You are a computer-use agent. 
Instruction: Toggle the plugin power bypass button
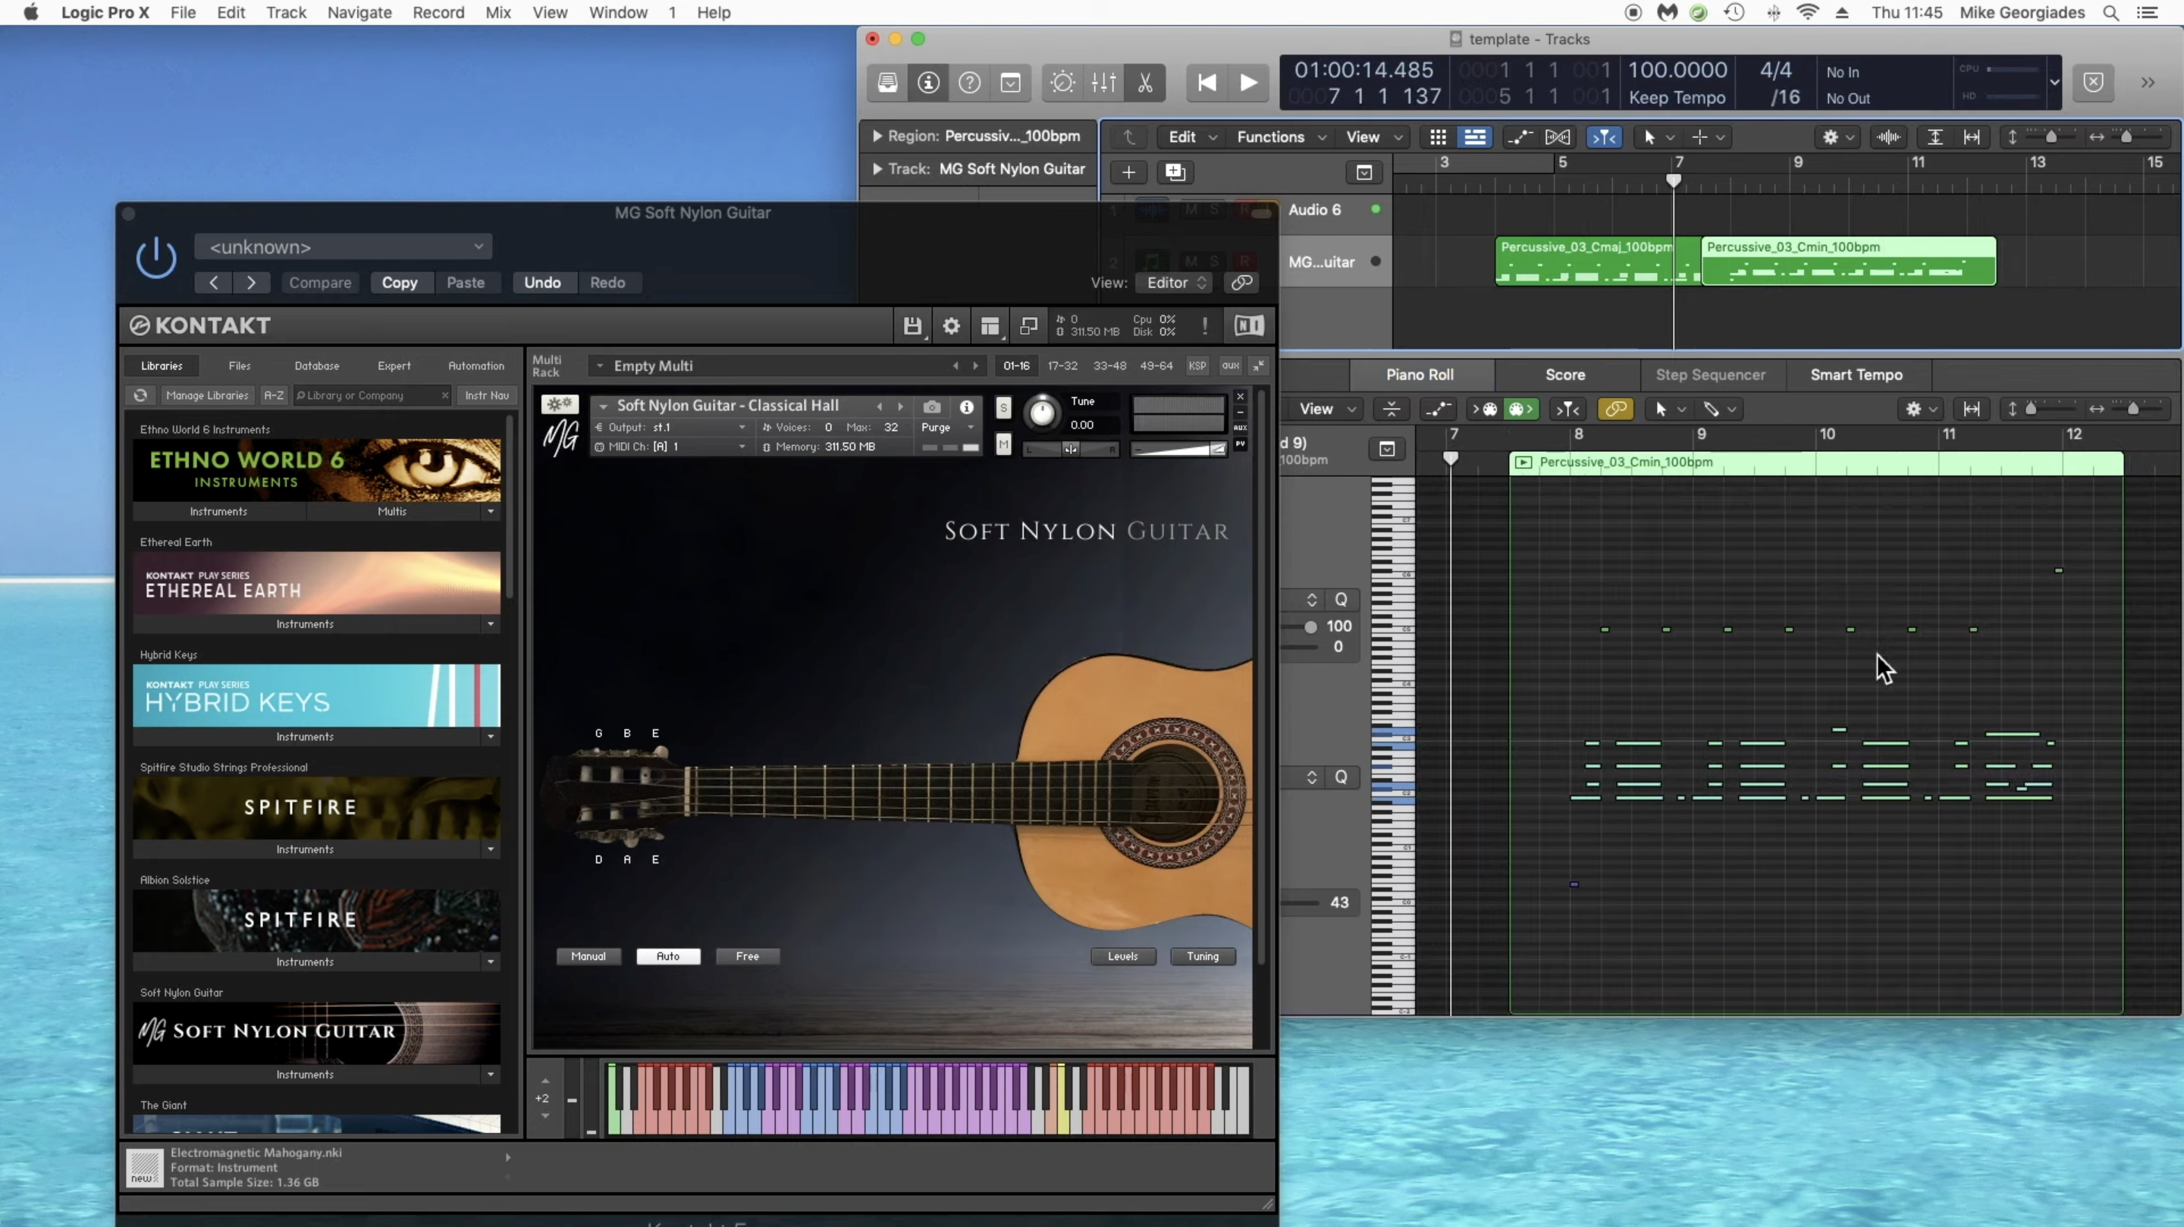click(156, 258)
